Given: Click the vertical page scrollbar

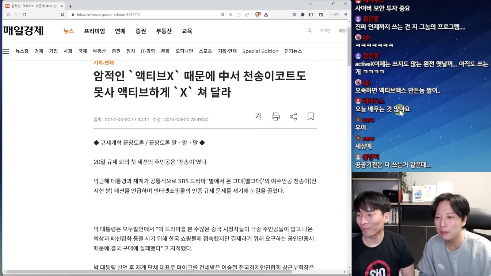Looking at the screenshot, I should pyautogui.click(x=349, y=47).
